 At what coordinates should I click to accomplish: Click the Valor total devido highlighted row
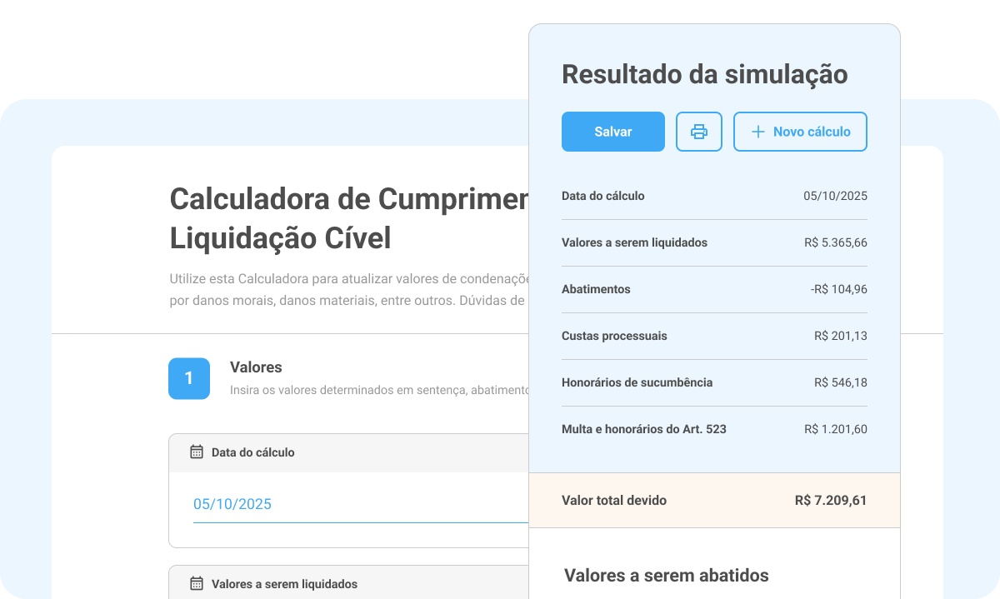714,500
